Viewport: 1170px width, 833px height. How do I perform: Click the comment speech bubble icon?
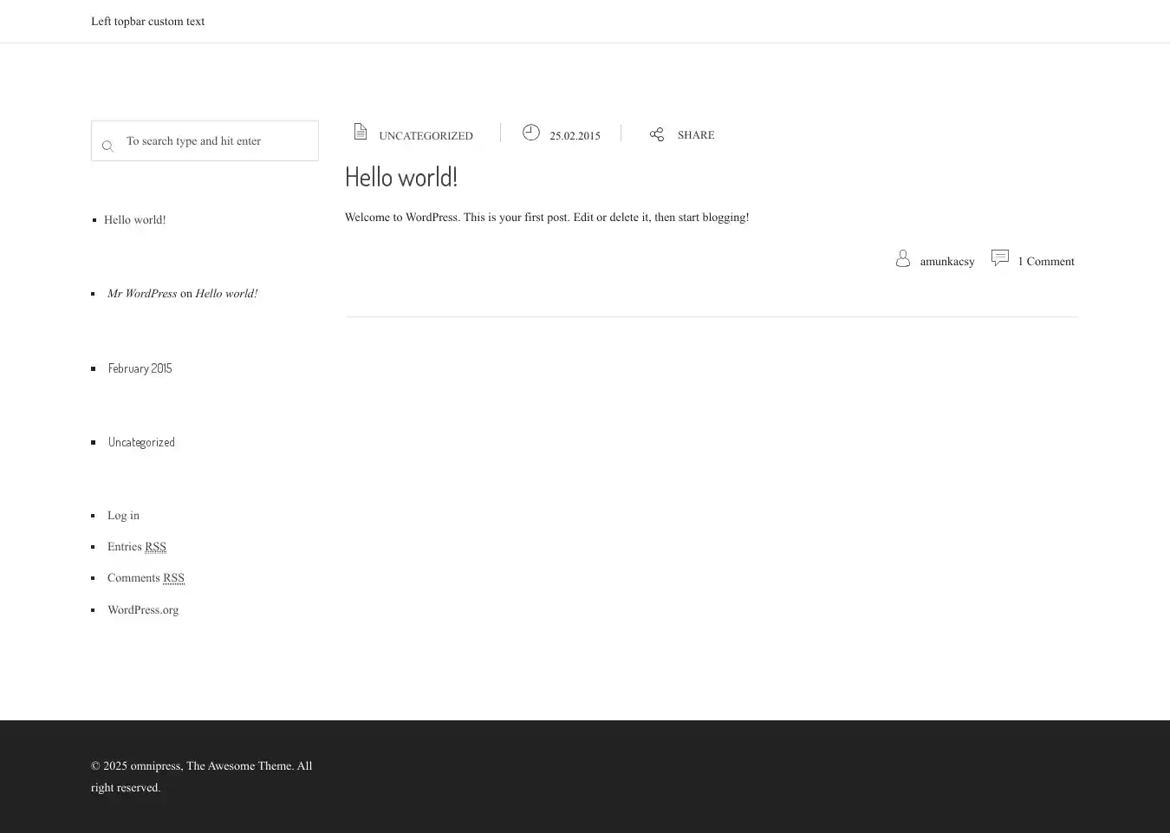tap(999, 257)
